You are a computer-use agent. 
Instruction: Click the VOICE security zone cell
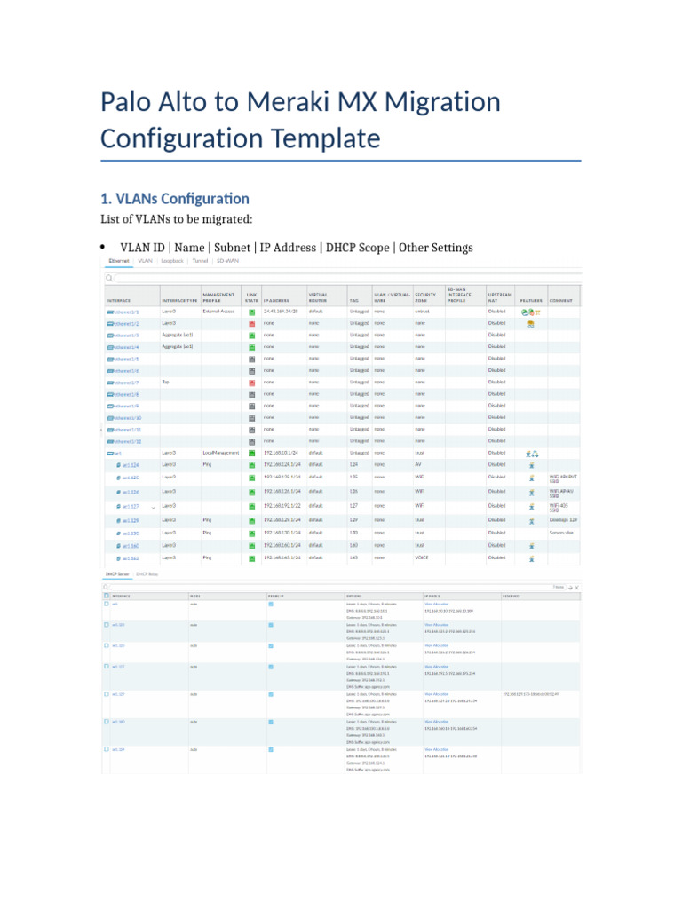coord(422,557)
